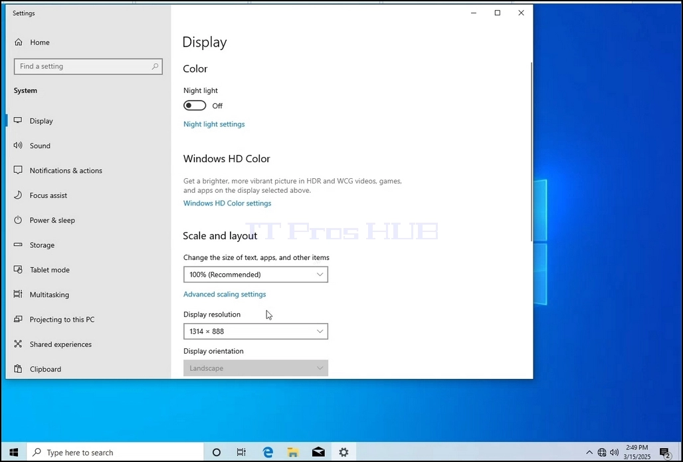683x462 pixels.
Task: Click the Display monitor icon in sidebar
Action: 18,121
